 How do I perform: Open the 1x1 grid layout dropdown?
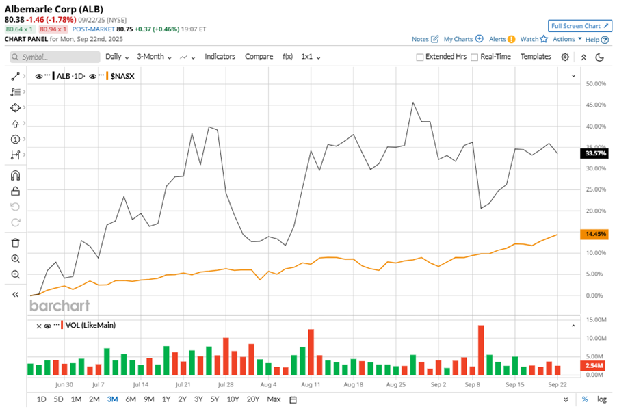tap(311, 57)
